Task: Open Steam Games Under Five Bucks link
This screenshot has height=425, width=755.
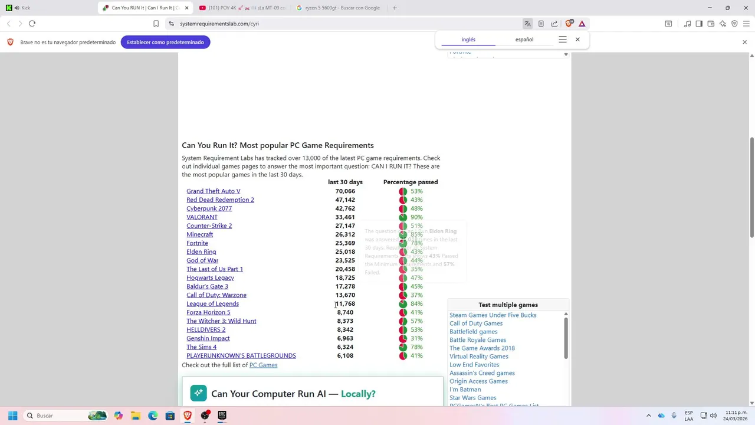Action: click(x=493, y=315)
